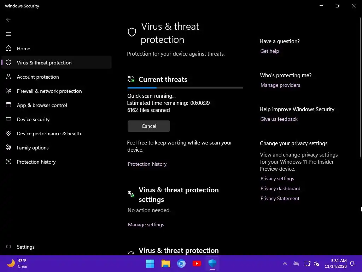
Task: Click the Current threats scan status icon
Action: (x=131, y=79)
